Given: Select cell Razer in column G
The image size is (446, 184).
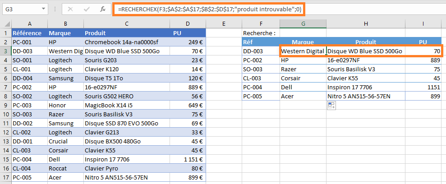Looking at the screenshot, I should pyautogui.click(x=303, y=69).
